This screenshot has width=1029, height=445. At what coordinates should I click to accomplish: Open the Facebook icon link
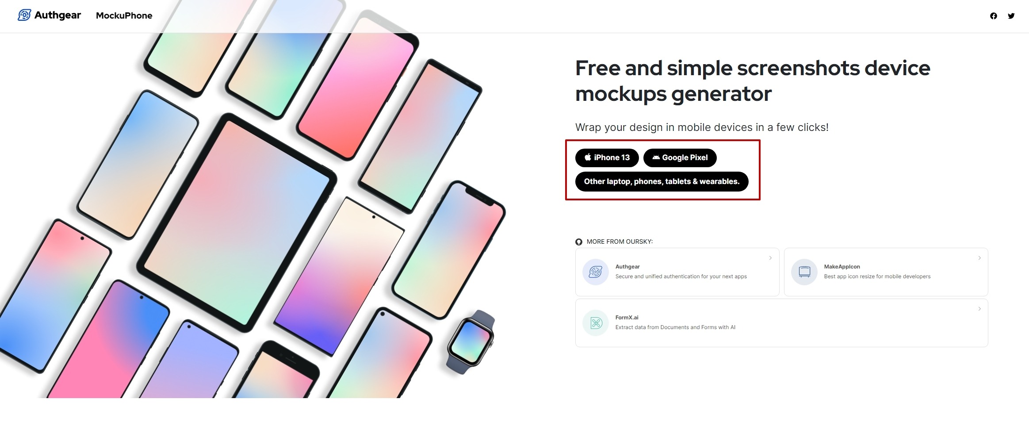993,16
